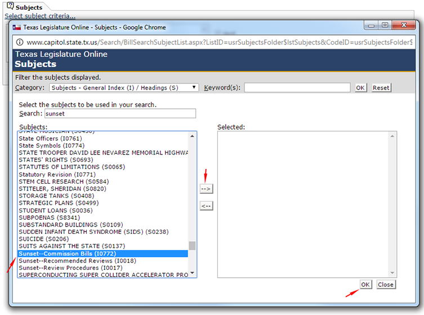Click the Reset filter button
The image size is (424, 315).
pos(381,88)
